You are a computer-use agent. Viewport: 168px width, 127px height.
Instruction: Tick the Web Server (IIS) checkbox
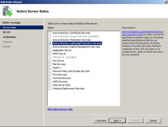click(x=50, y=85)
